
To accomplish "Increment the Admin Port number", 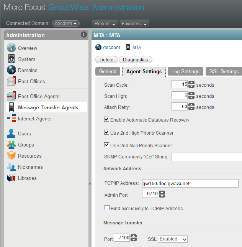I will (x=162, y=192).
